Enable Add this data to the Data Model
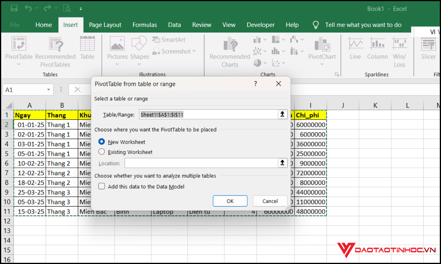 pos(101,186)
